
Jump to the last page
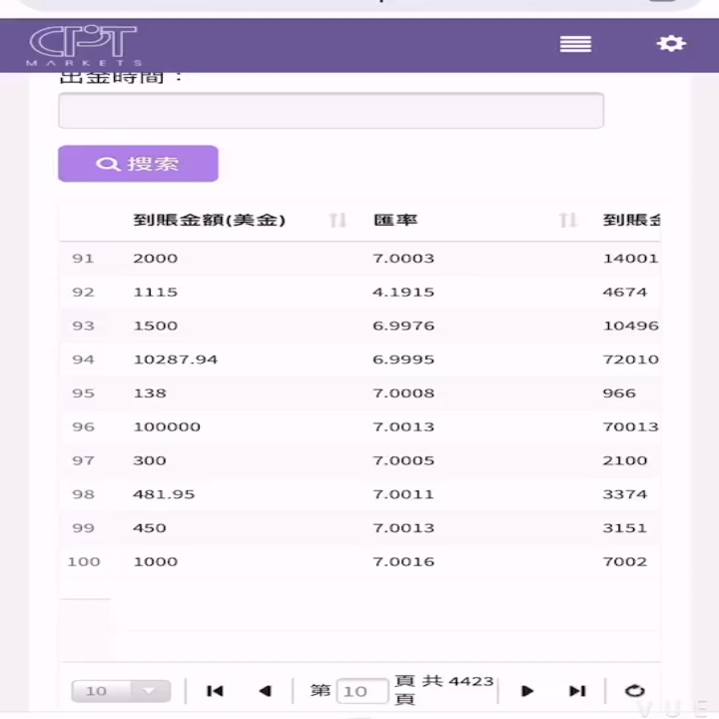click(577, 691)
